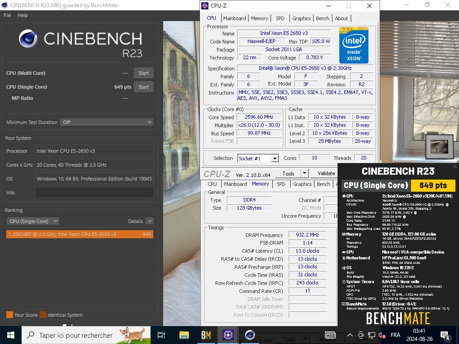
Task: Click the Multiplier value x26.0
Action: tap(259, 125)
